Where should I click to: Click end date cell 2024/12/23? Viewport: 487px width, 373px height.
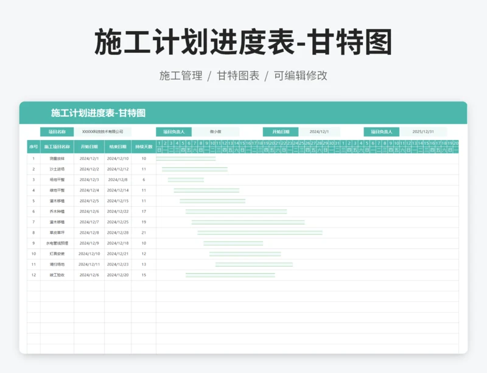(x=117, y=264)
